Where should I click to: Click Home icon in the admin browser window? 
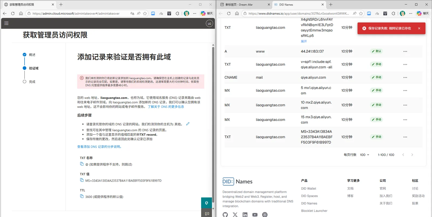coord(21,13)
